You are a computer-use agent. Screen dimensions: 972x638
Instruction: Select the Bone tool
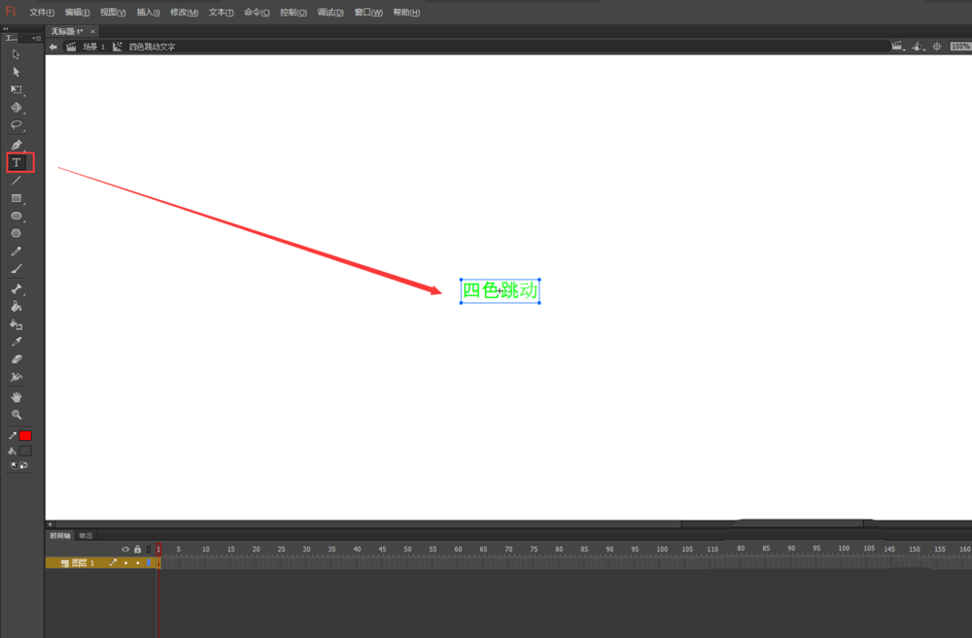(17, 288)
